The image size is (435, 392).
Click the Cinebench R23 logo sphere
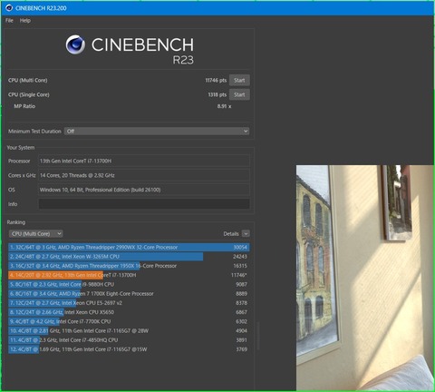pyautogui.click(x=75, y=44)
